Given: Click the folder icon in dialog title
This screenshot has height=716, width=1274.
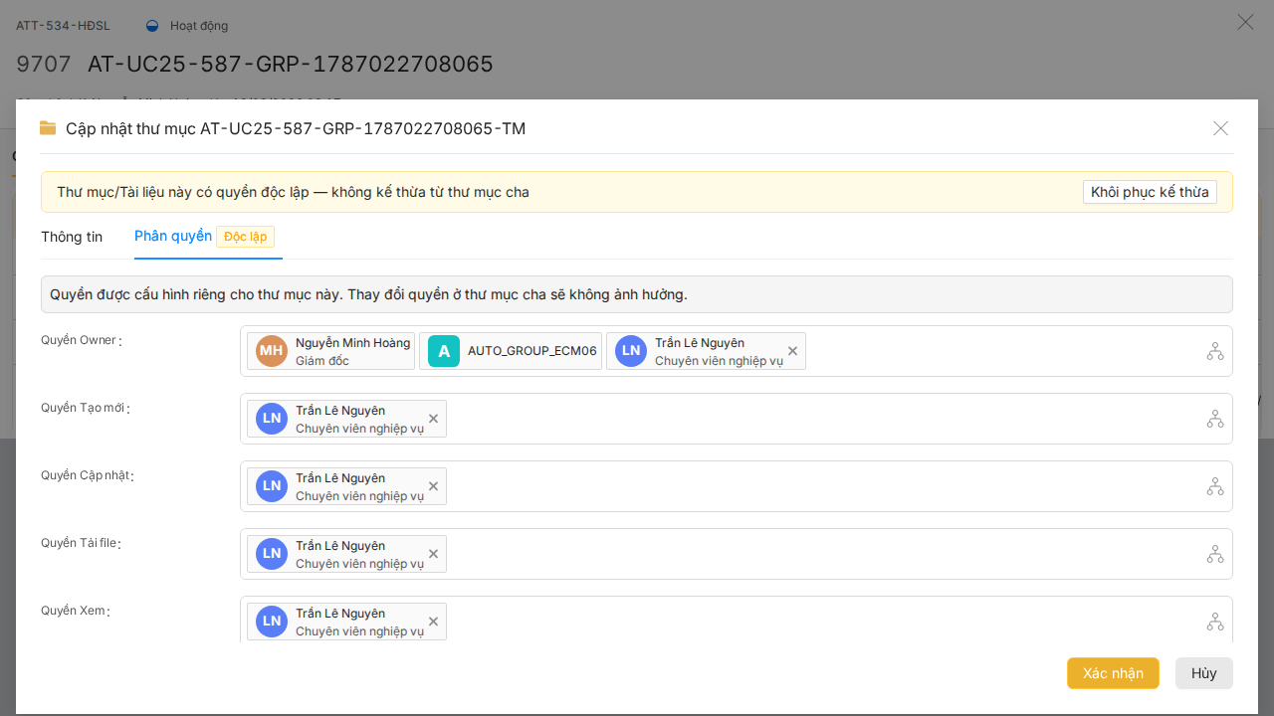Looking at the screenshot, I should 48,128.
